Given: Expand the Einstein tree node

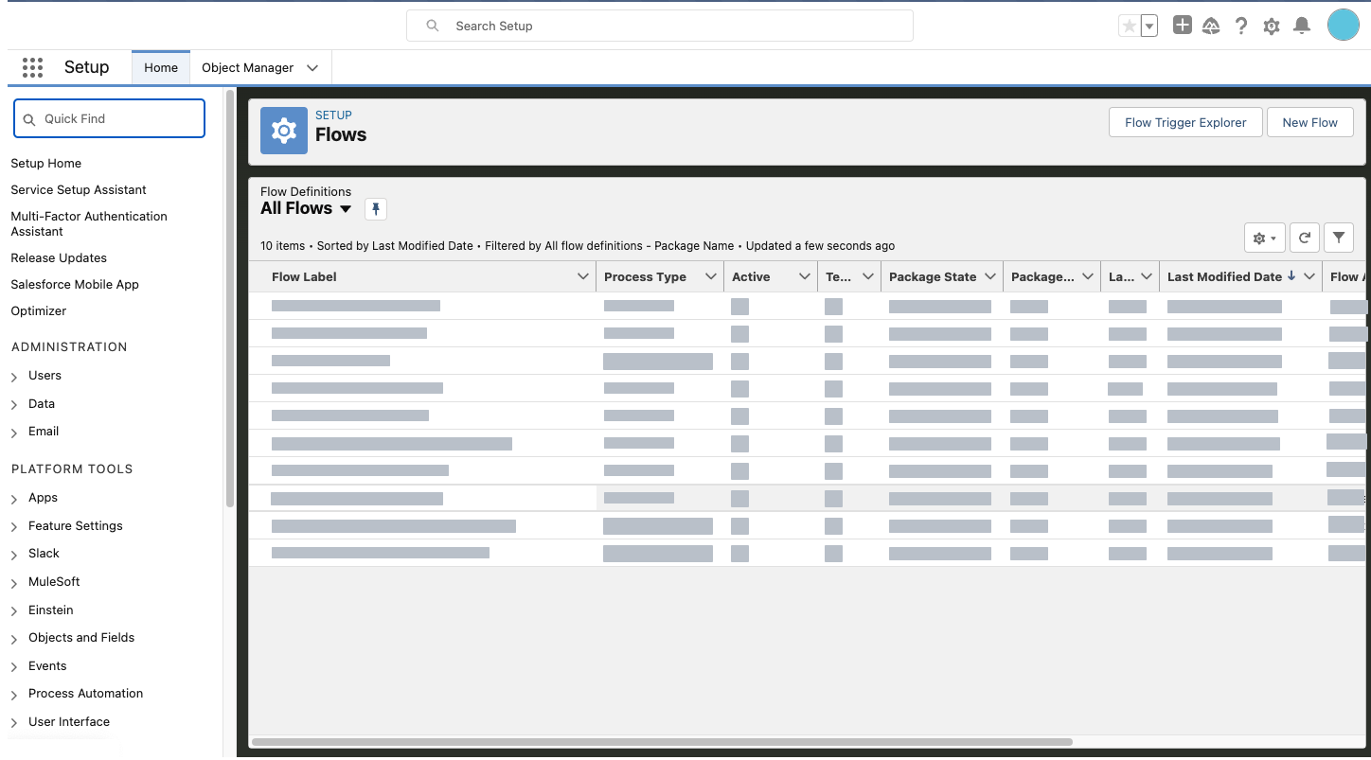Looking at the screenshot, I should 14,611.
